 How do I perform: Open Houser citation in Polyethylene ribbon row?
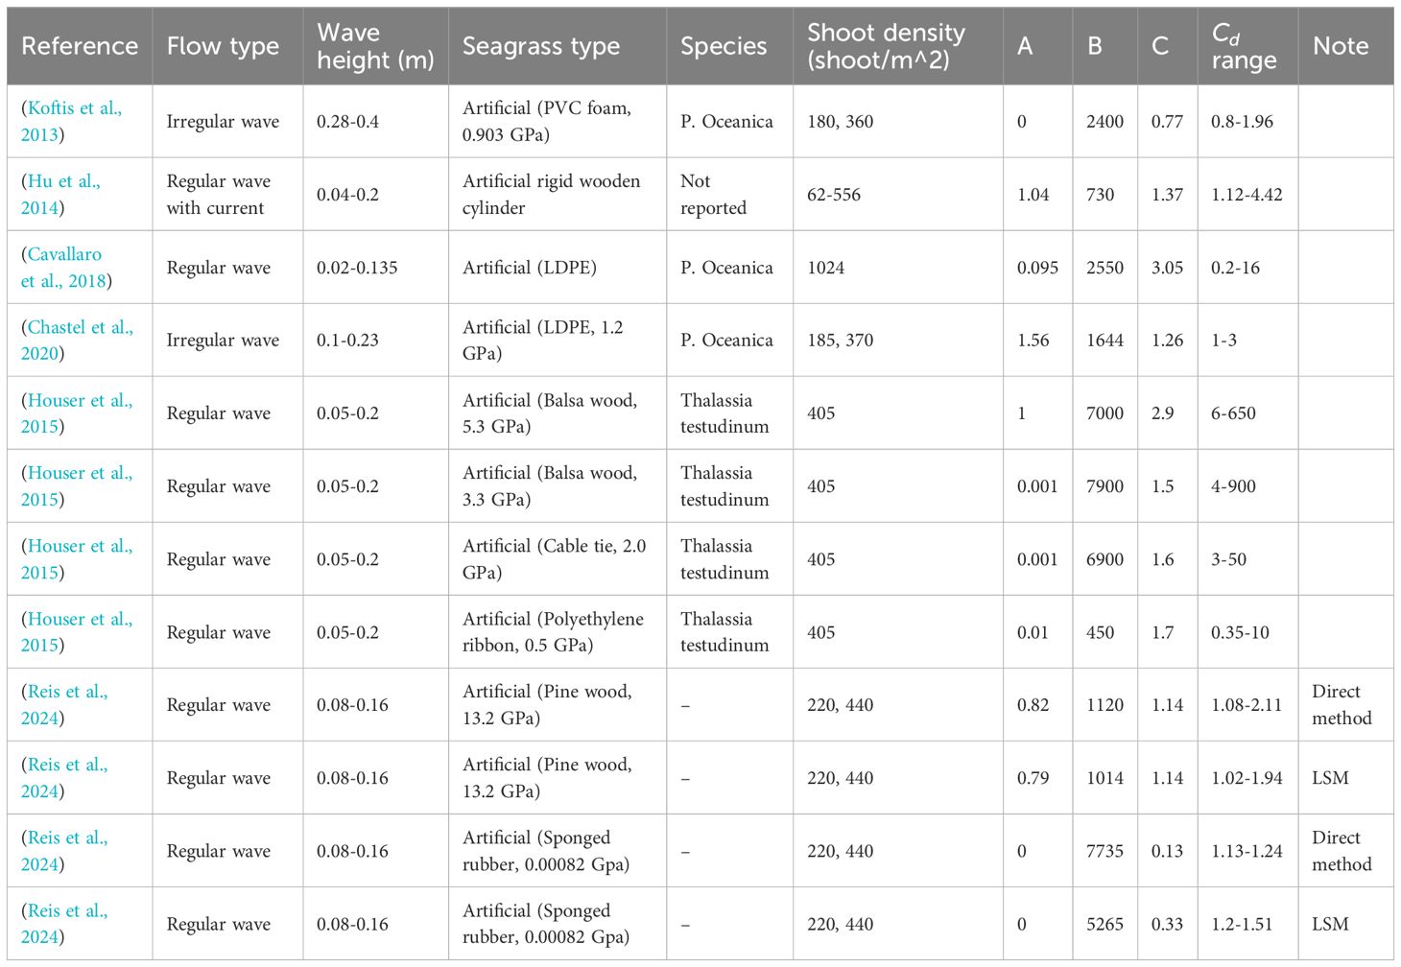[x=80, y=619]
